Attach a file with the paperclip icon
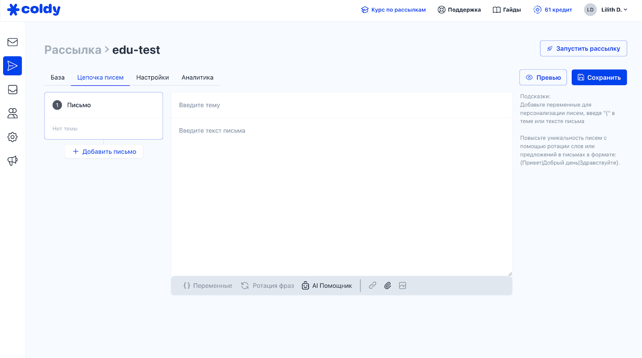This screenshot has height=358, width=642. [388, 285]
